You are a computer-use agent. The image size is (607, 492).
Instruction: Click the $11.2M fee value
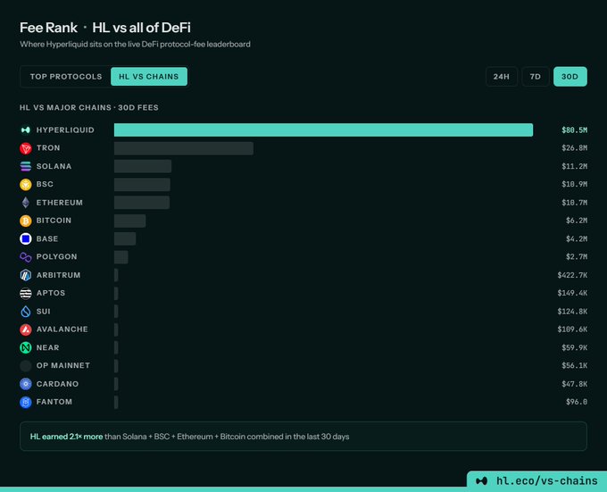[x=575, y=166]
